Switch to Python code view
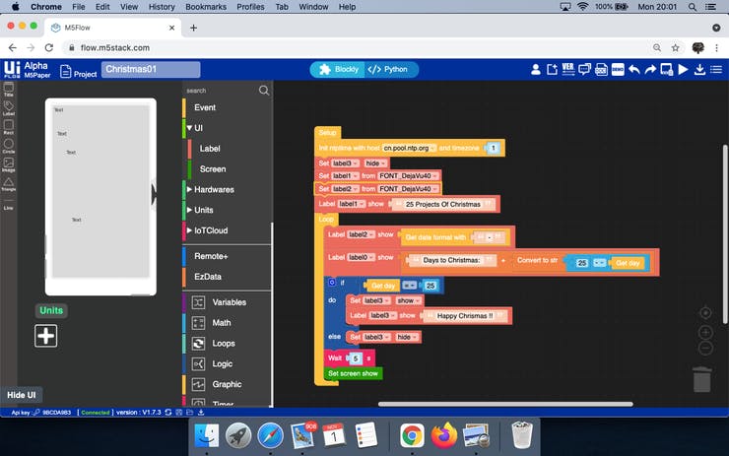 [388, 70]
